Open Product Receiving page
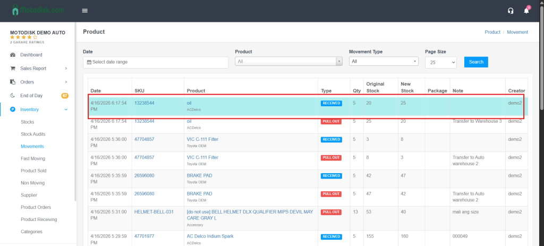The height and width of the screenshot is (246, 544). tap(39, 219)
